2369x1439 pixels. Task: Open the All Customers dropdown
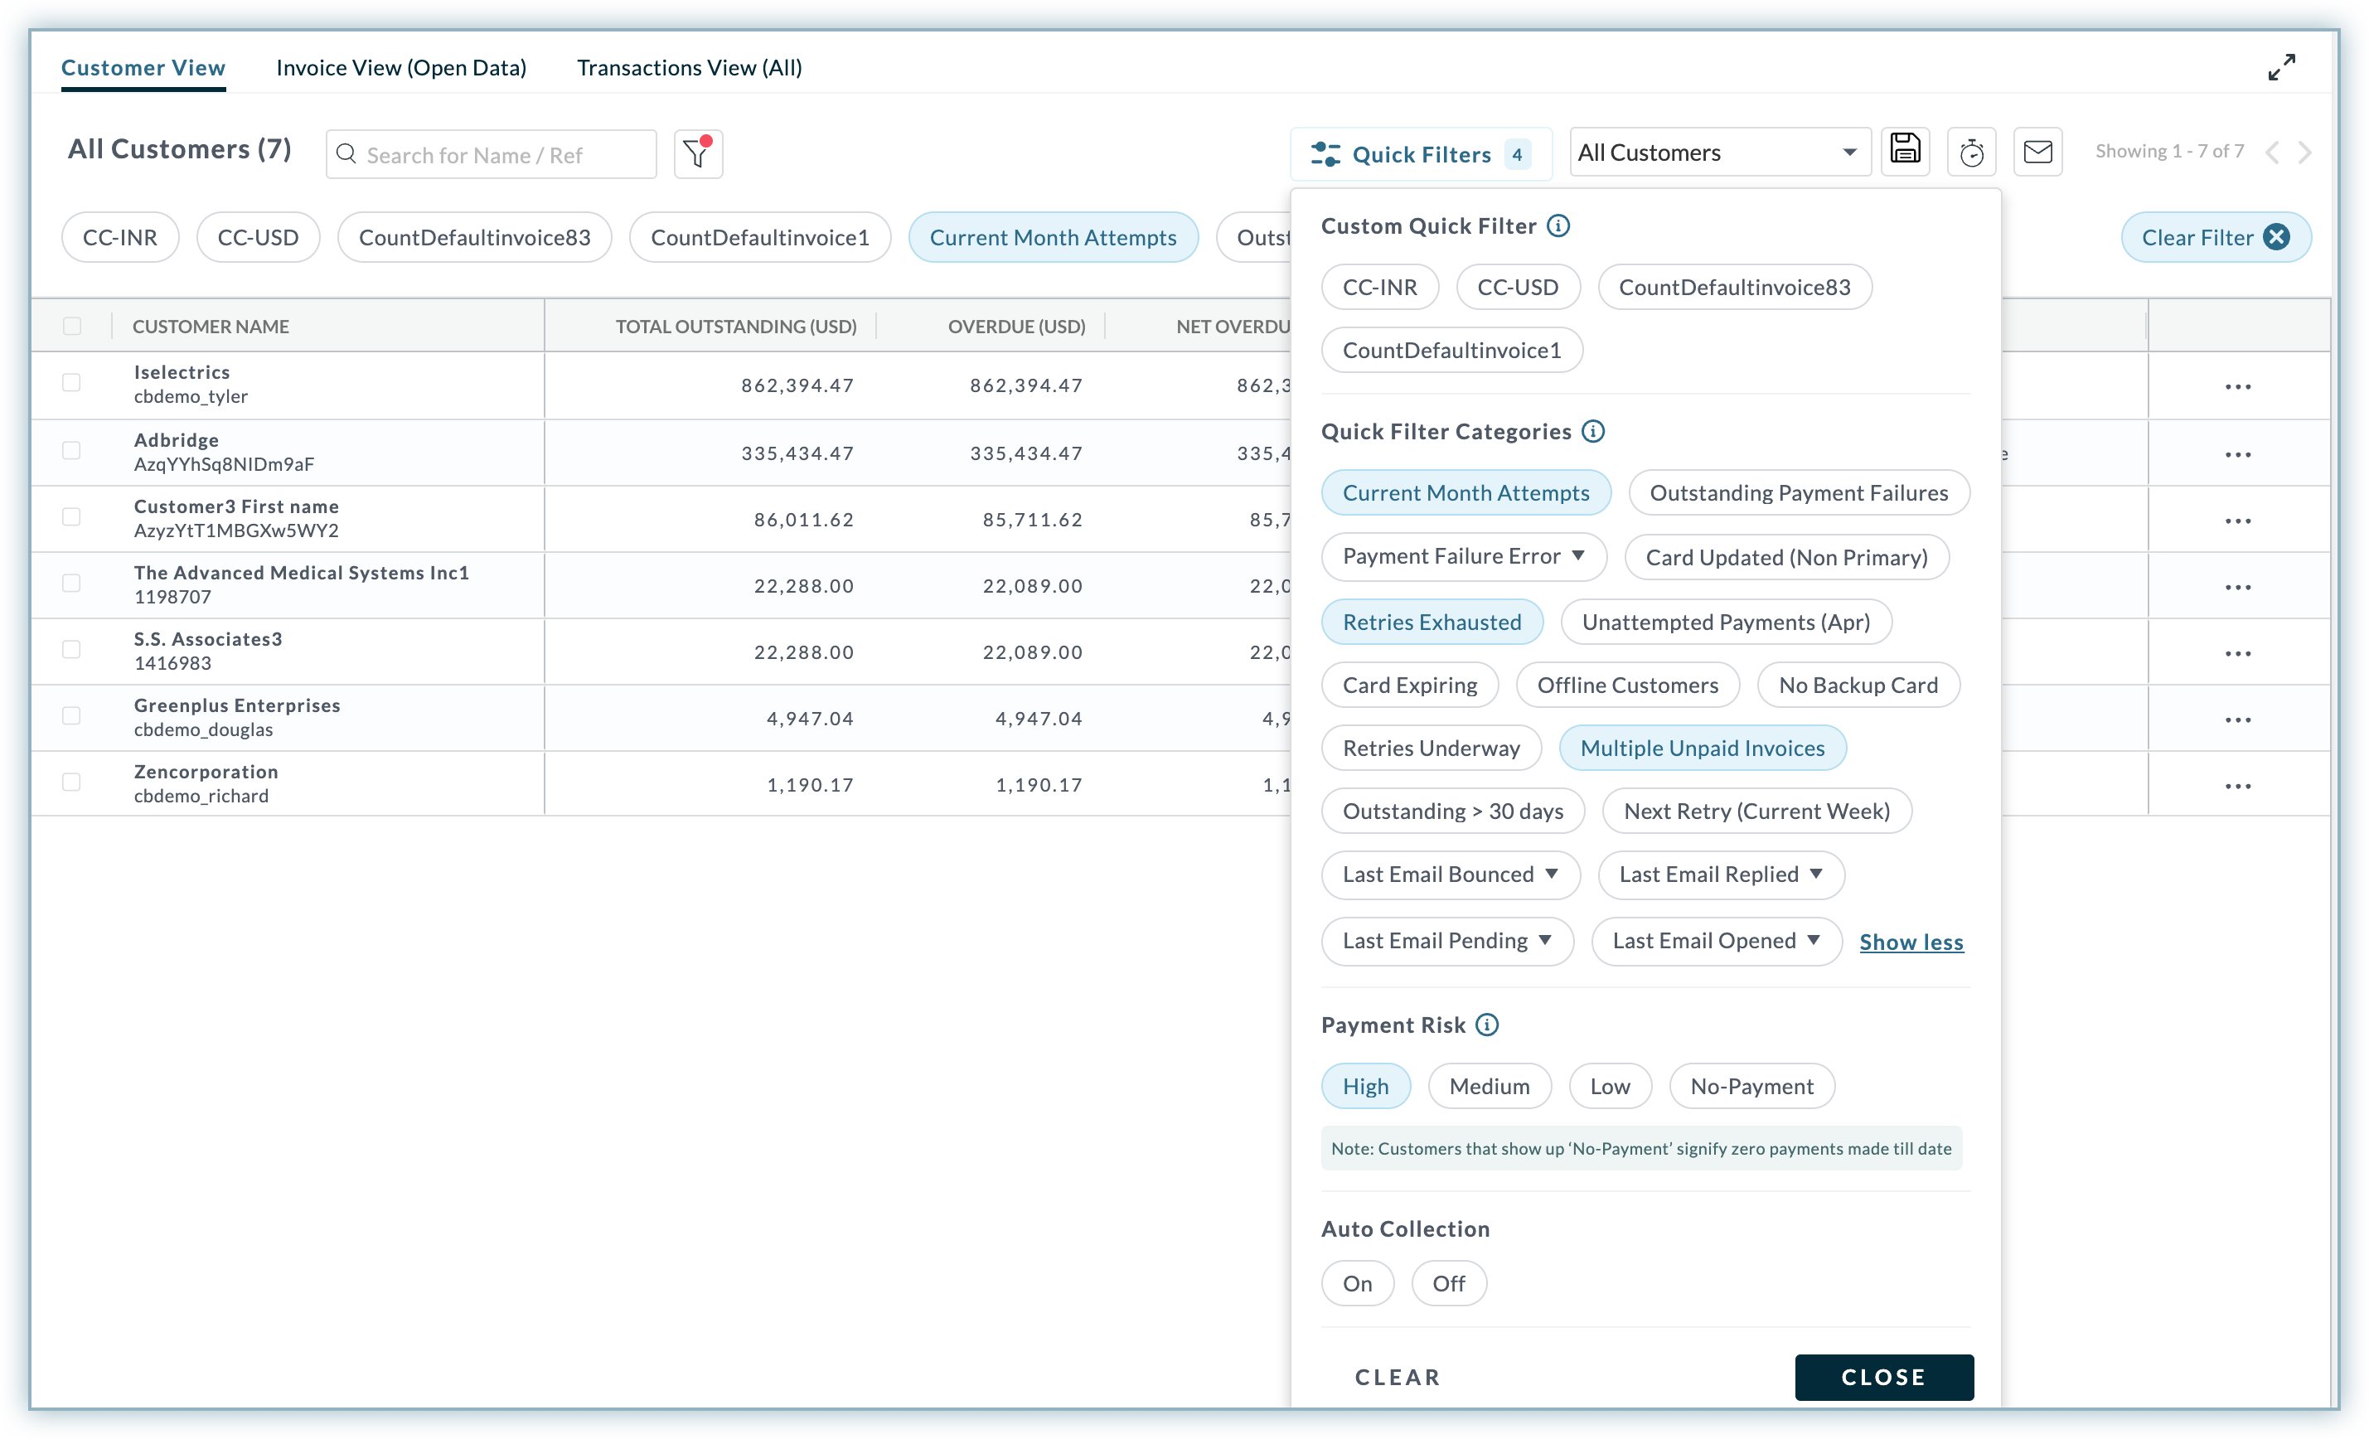point(1720,152)
